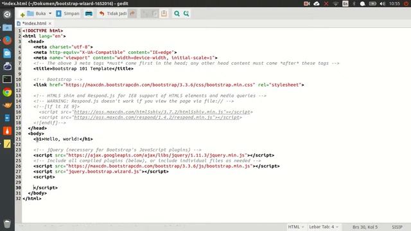
Task: Launch Firefox from the dock
Action: coord(7,40)
